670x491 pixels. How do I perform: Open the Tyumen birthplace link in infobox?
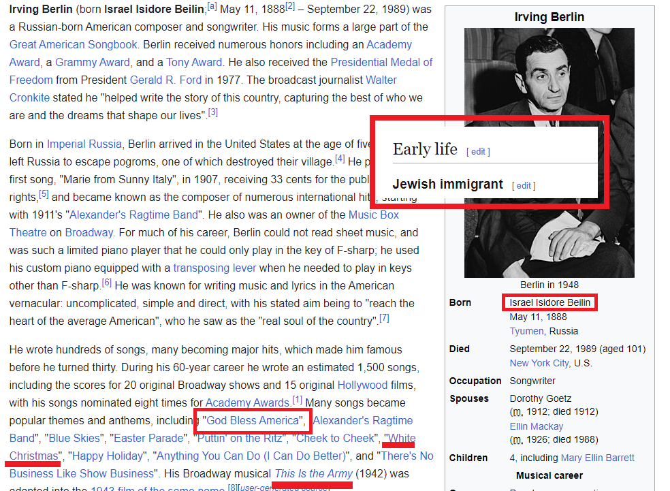point(526,331)
